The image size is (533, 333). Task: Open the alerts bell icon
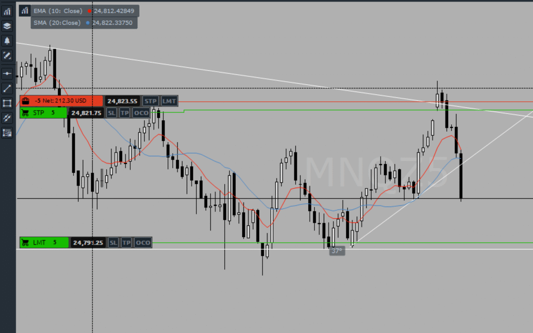point(7,41)
